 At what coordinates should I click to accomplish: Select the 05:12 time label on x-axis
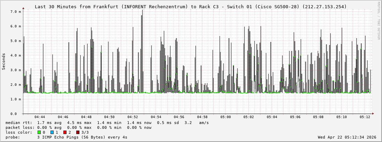click(x=365, y=117)
